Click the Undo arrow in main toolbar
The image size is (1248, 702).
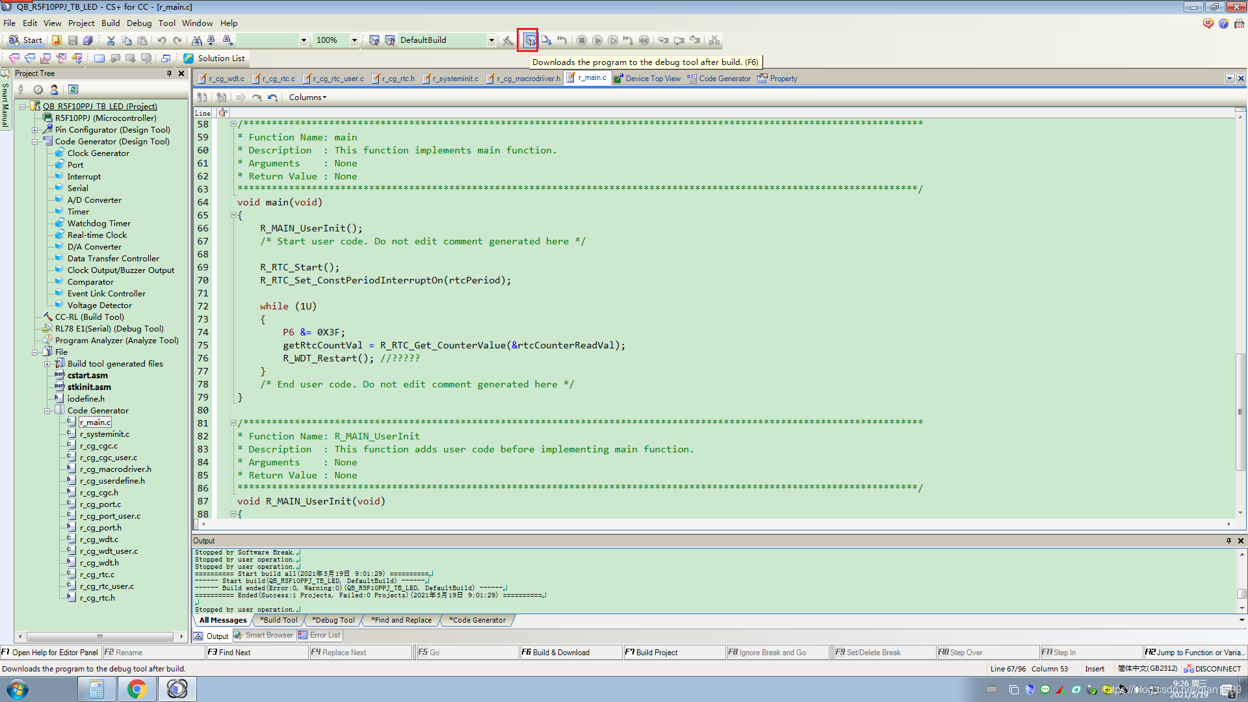(162, 40)
